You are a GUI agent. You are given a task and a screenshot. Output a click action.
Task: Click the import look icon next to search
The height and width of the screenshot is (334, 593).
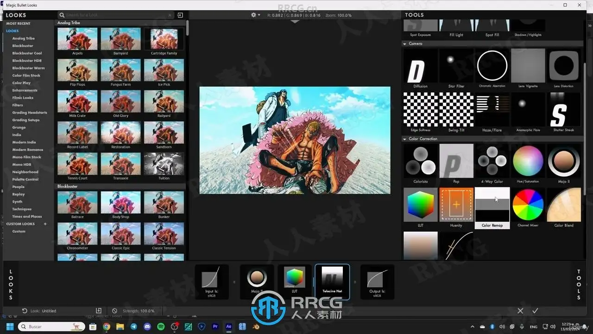(180, 15)
